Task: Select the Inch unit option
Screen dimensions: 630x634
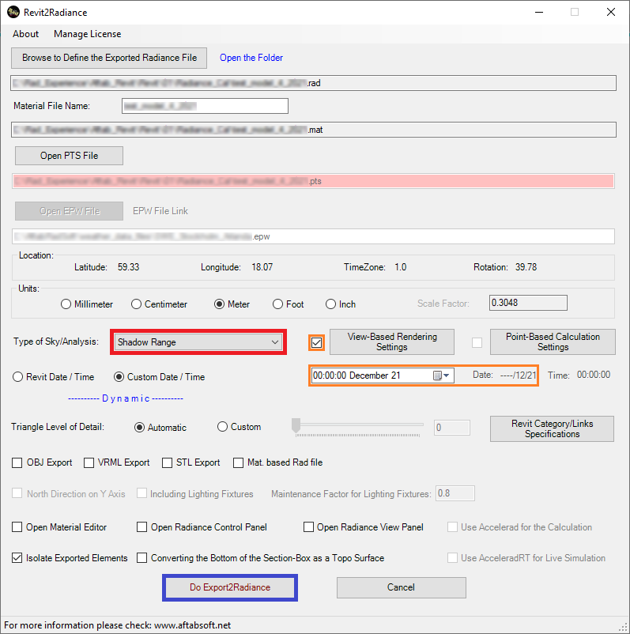Action: tap(341, 304)
